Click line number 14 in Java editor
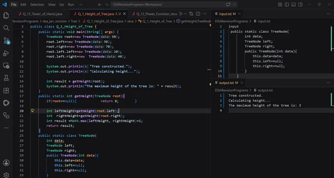 [21, 81]
